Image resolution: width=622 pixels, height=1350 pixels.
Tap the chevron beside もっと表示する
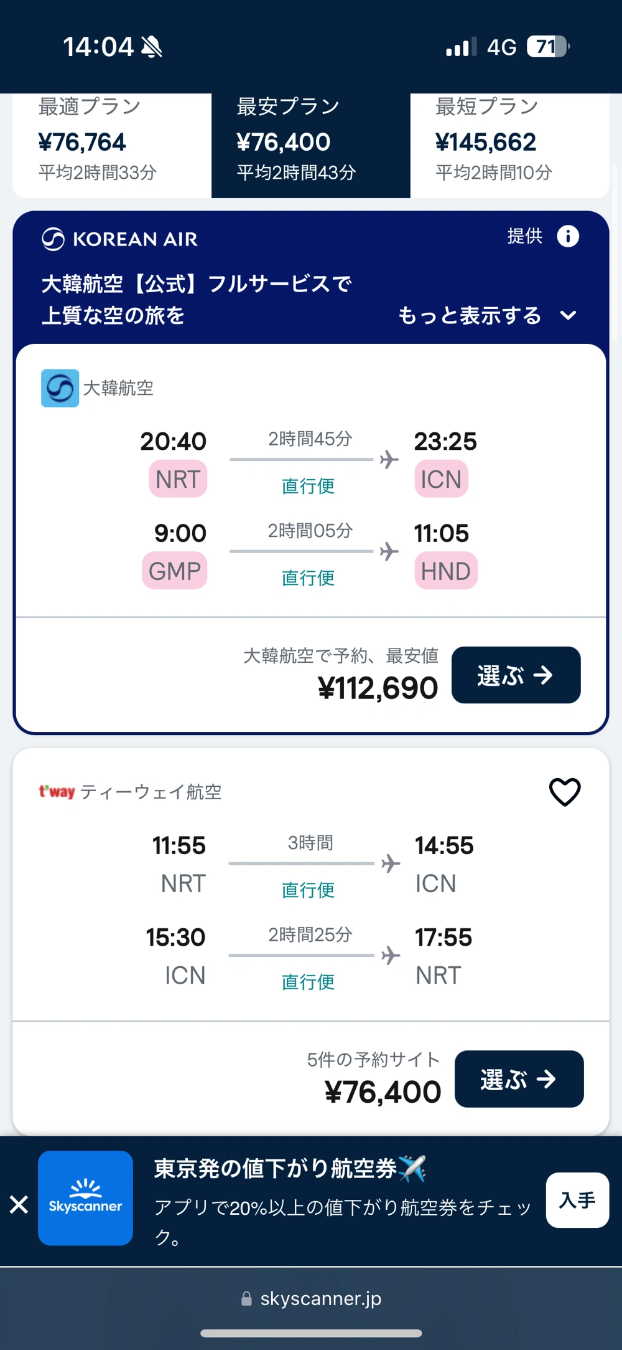[x=568, y=316]
